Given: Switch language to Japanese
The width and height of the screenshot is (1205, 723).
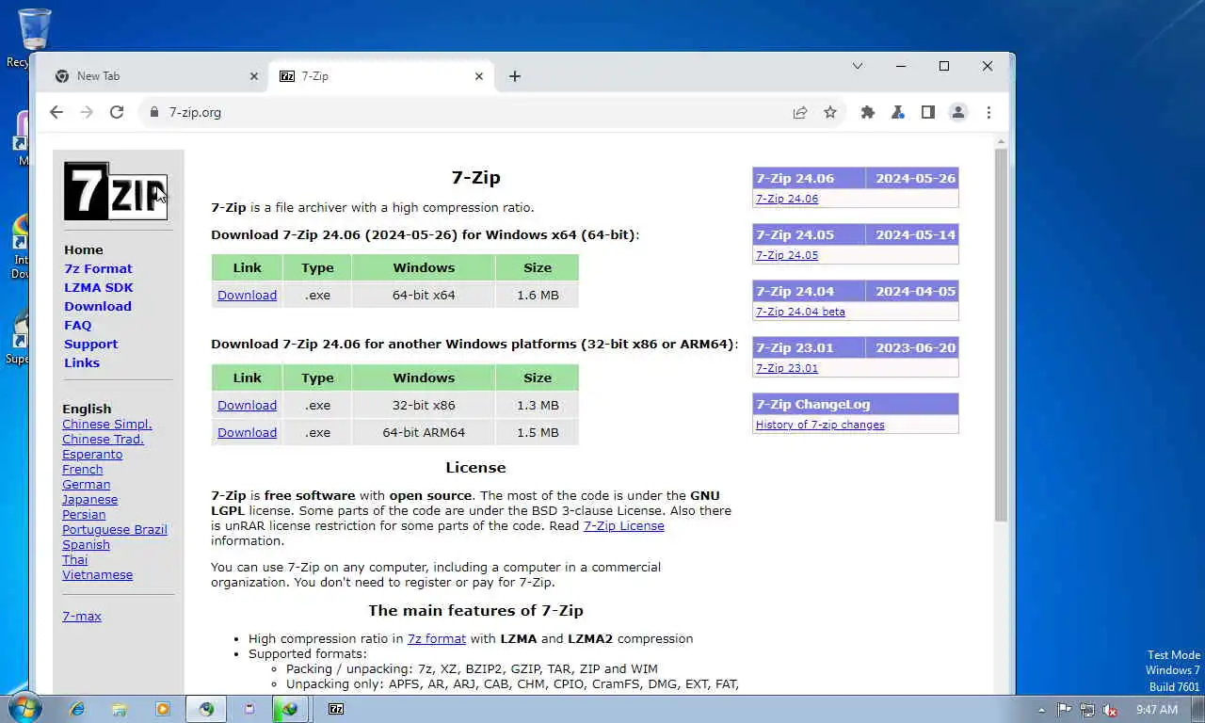Looking at the screenshot, I should 90,499.
